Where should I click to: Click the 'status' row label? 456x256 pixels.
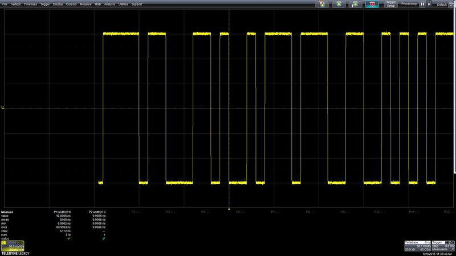click(5, 238)
